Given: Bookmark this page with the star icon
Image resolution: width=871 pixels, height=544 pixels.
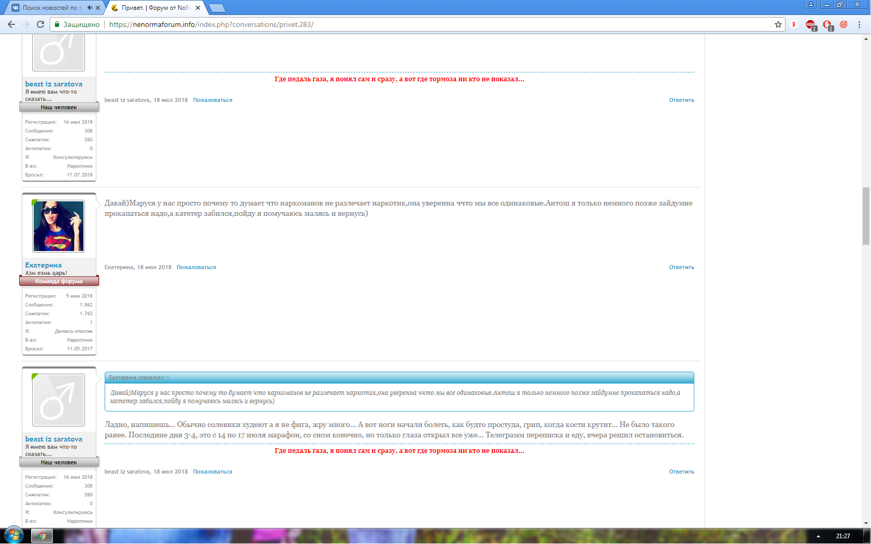Looking at the screenshot, I should [778, 24].
